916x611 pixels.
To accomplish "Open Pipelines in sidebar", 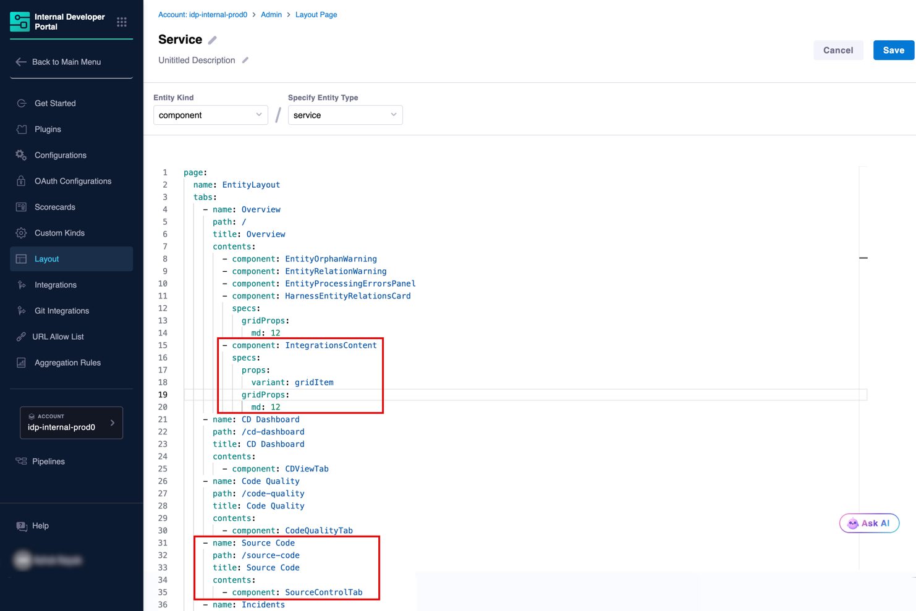I will click(x=72, y=461).
